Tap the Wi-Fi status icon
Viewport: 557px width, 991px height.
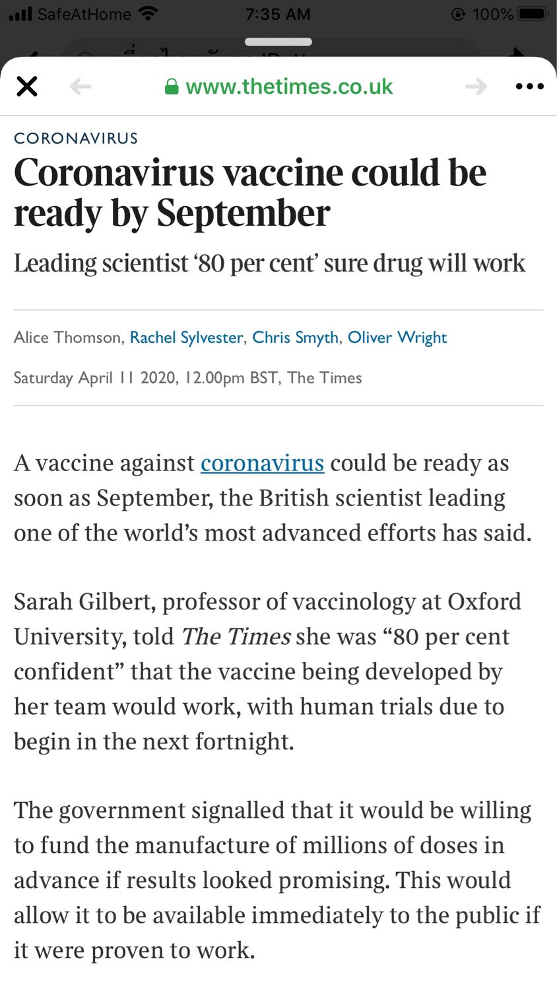(148, 13)
